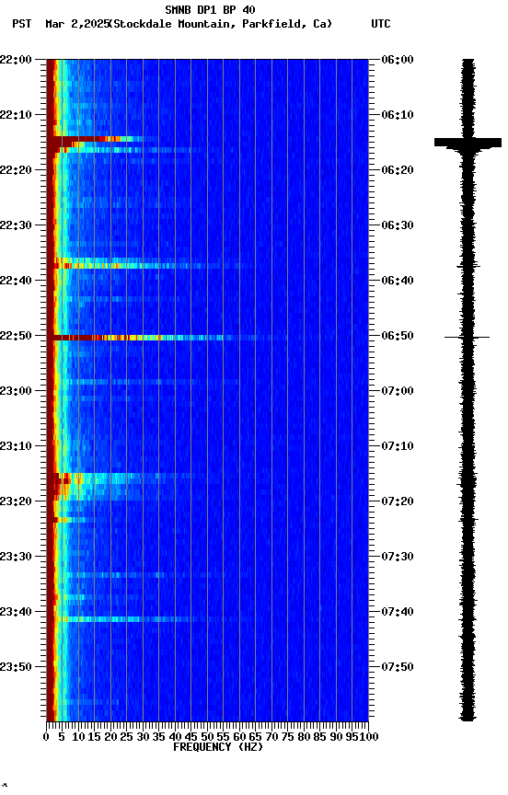Click the '80' Hz frequency axis label
This screenshot has height=795, width=508.
304,737
